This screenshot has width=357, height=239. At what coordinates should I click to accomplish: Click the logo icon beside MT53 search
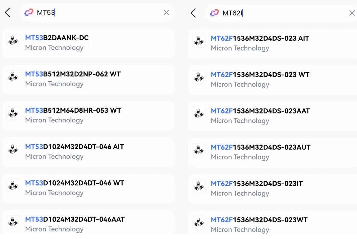(x=29, y=12)
